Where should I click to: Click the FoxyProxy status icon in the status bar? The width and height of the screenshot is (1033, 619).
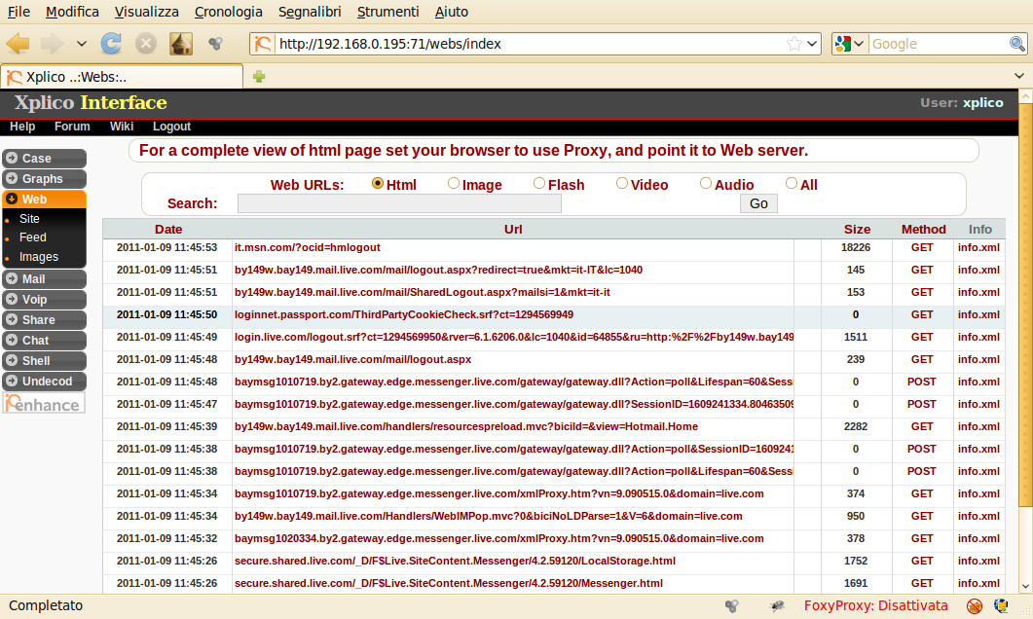coord(974,605)
